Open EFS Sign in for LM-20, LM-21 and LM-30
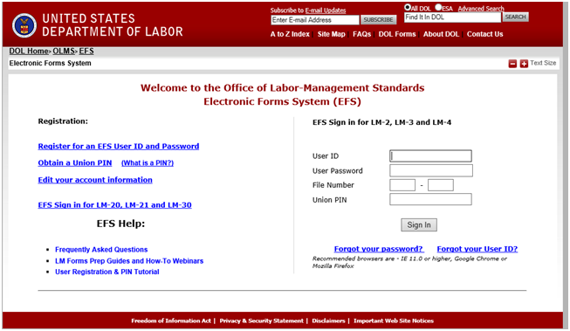The height and width of the screenshot is (331, 570). click(x=114, y=205)
